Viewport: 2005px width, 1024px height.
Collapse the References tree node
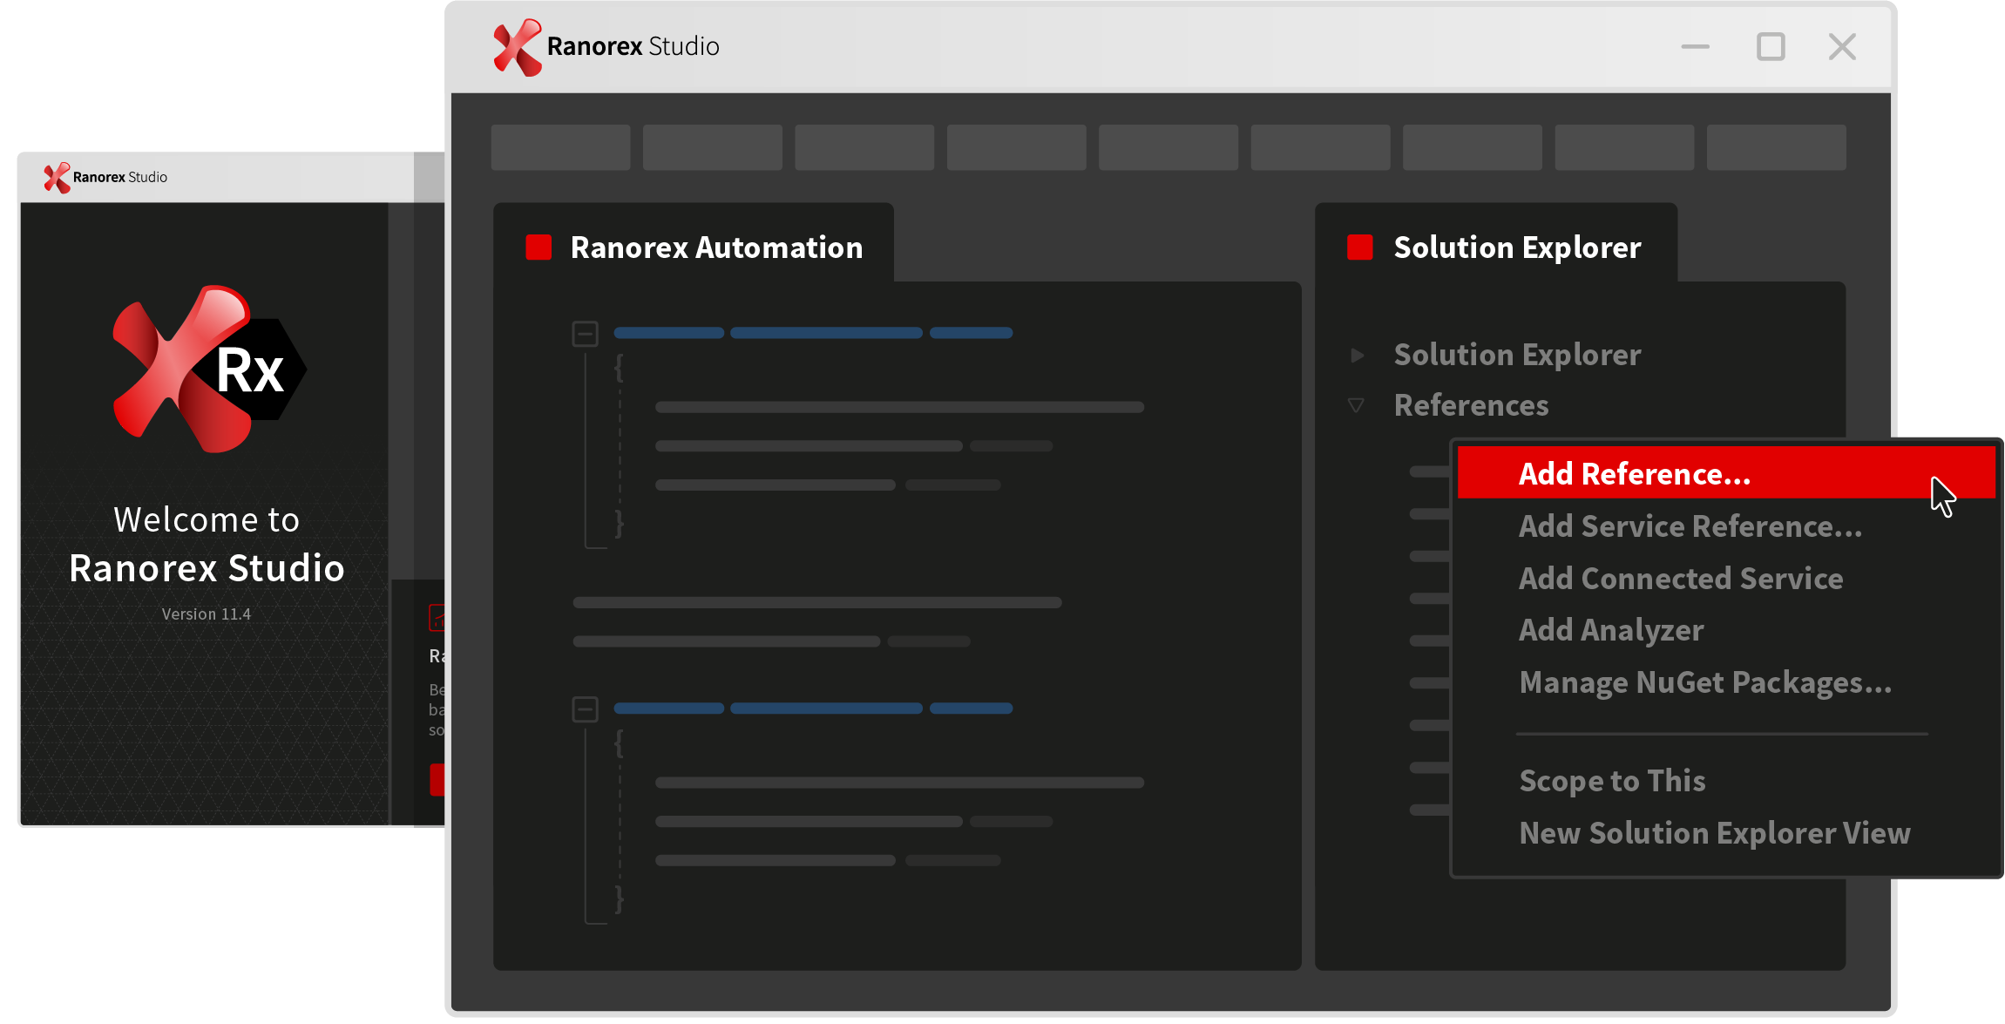(1356, 405)
